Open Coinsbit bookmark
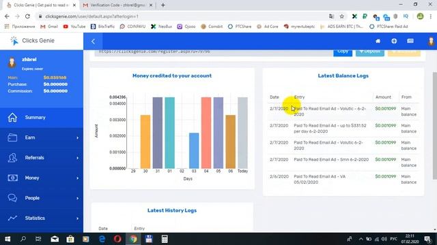Image resolution: width=437 pixels, height=245 pixels. pyautogui.click(x=212, y=27)
